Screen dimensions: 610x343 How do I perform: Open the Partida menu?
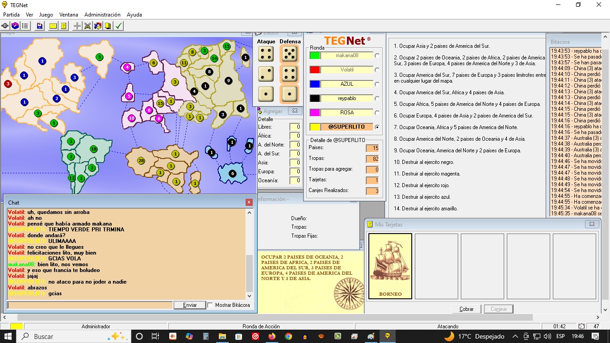click(x=11, y=15)
